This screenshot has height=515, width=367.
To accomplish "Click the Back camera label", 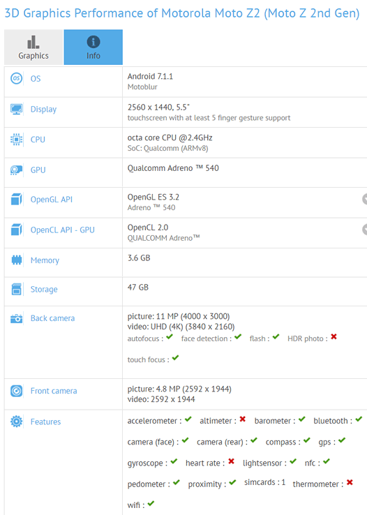I will [x=52, y=318].
